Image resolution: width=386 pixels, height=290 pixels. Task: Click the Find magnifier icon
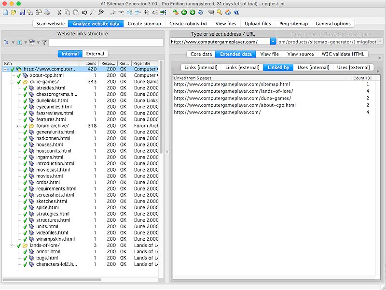tap(93, 13)
